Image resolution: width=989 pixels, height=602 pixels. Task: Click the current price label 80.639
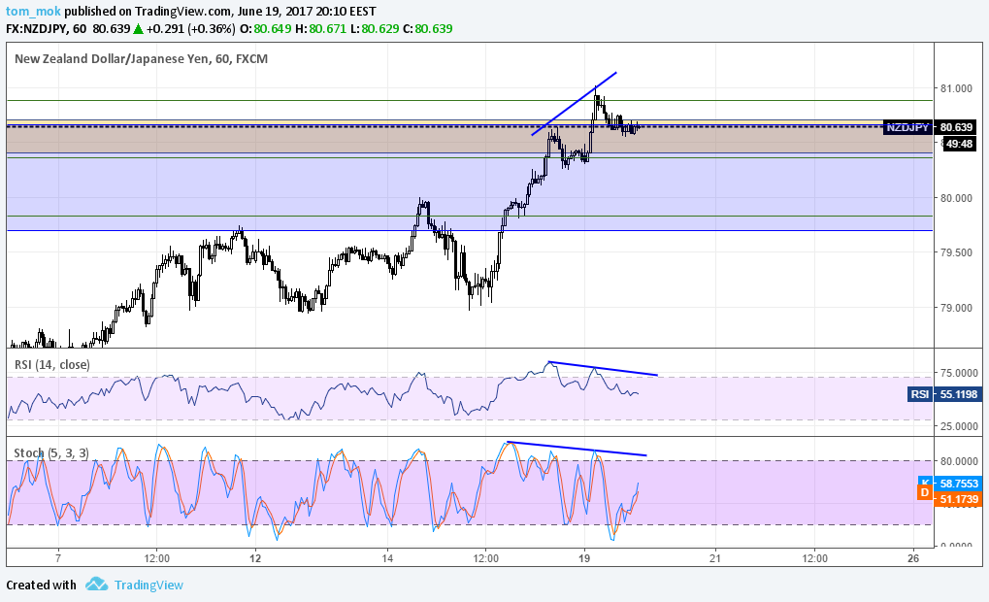point(956,127)
